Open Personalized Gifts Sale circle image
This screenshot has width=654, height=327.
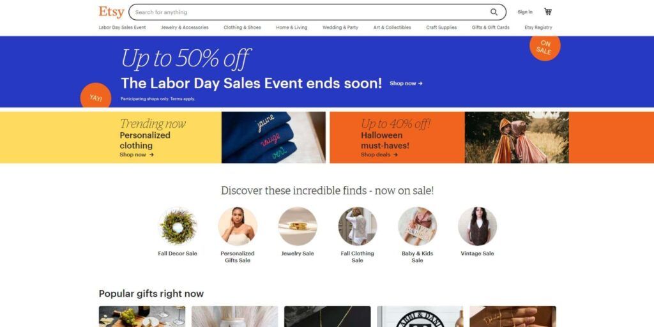(238, 227)
